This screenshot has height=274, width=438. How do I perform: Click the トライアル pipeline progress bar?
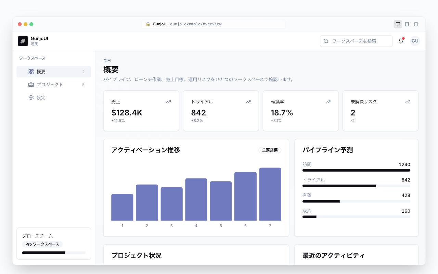tap(356, 186)
